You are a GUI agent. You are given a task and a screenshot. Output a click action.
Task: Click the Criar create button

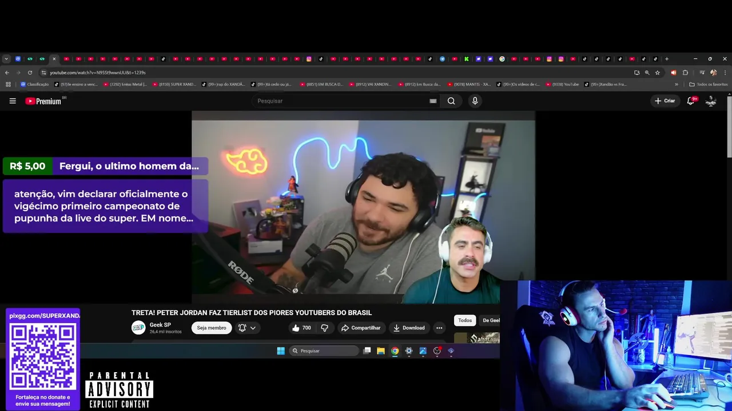point(665,101)
